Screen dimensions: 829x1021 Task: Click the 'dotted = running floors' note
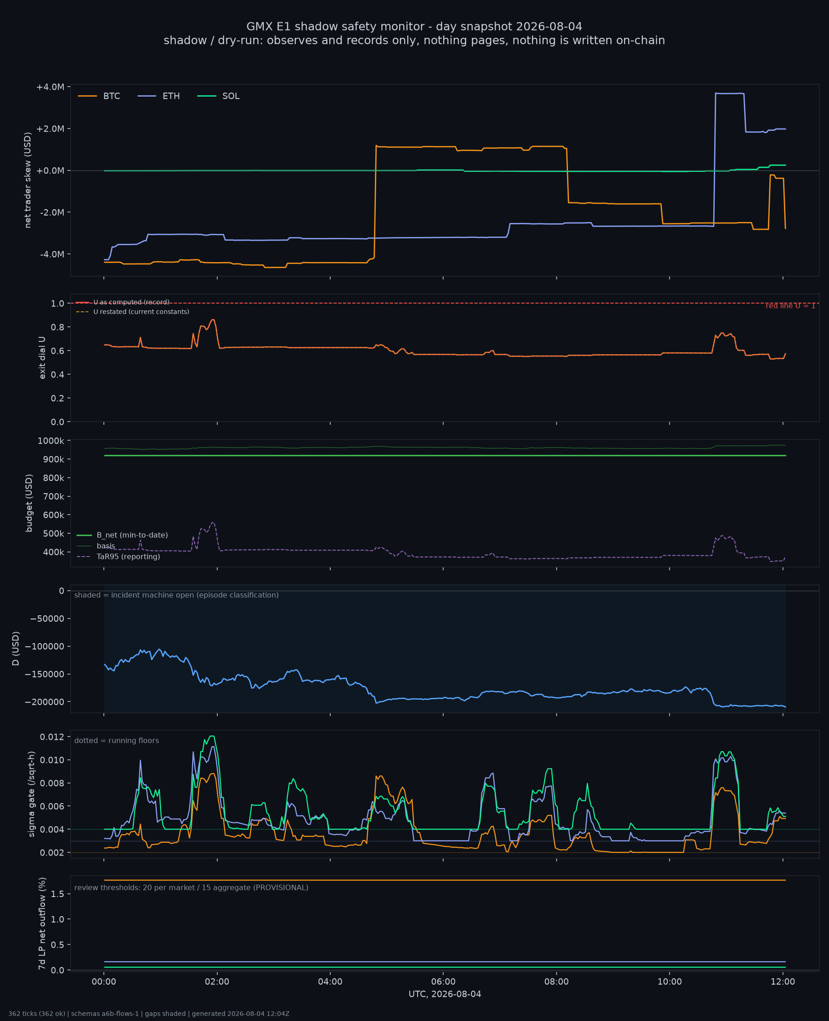point(117,741)
